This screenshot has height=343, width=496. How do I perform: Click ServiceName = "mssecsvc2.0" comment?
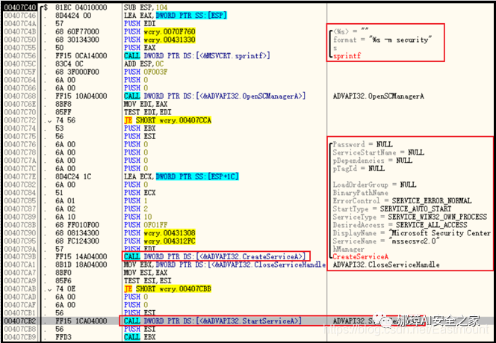click(385, 241)
